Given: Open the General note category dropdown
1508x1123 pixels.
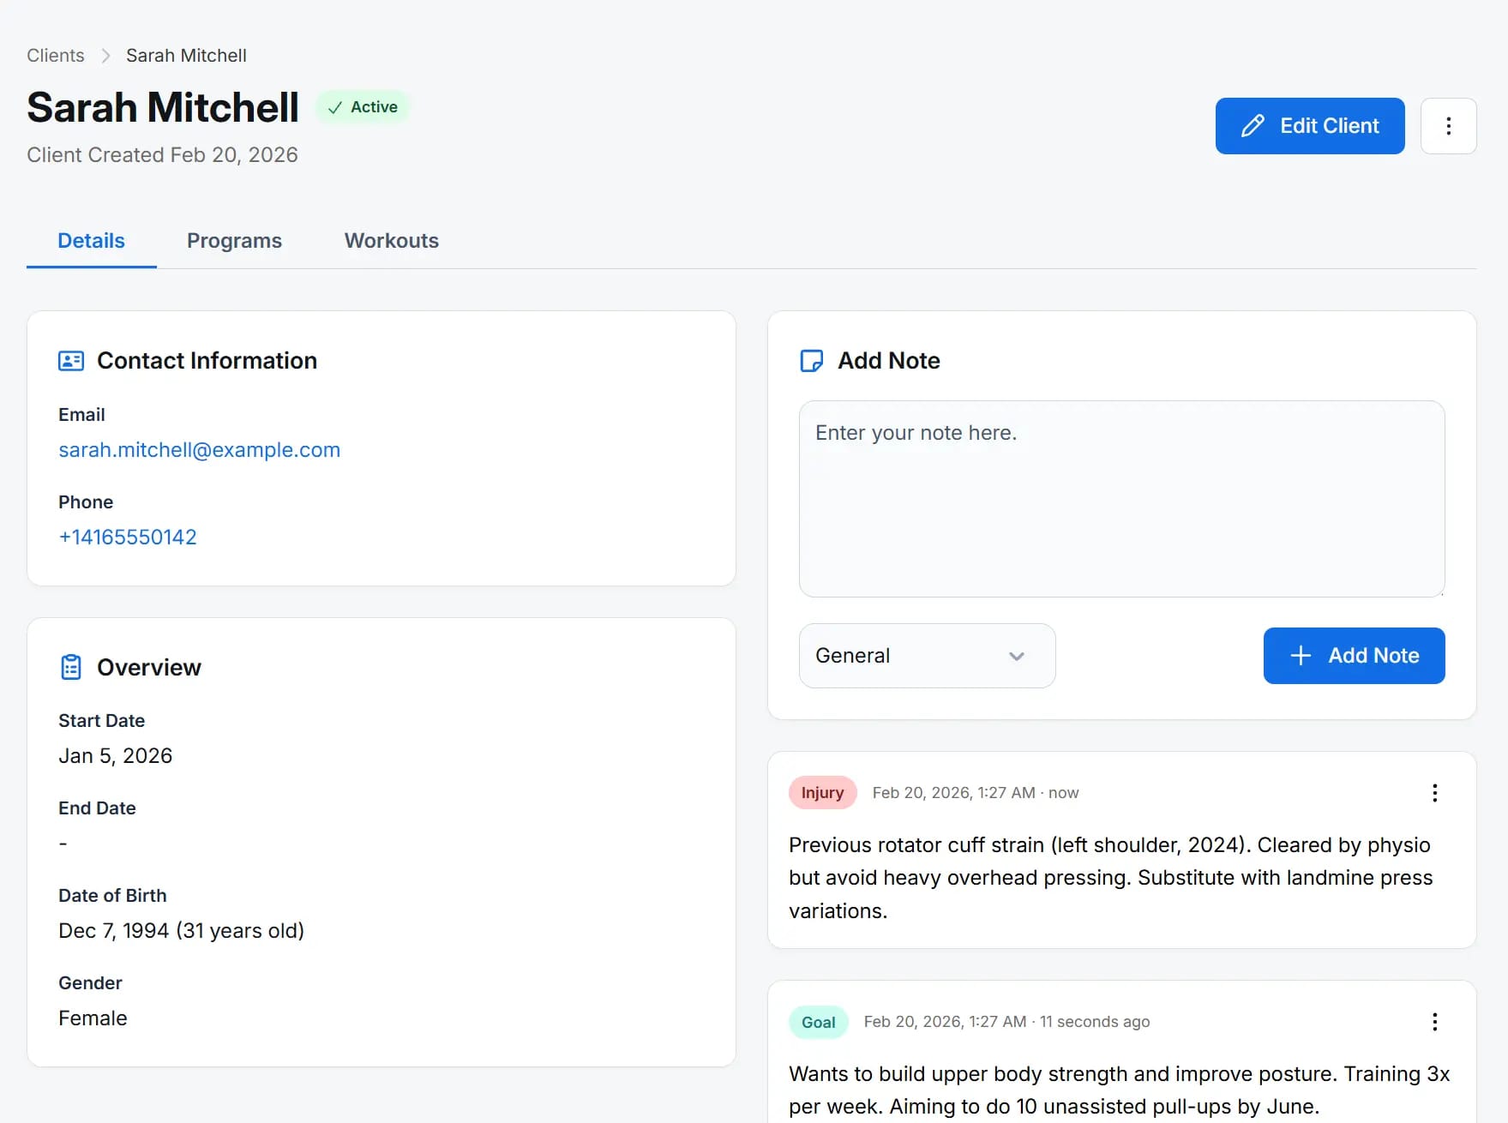Looking at the screenshot, I should (x=926, y=655).
